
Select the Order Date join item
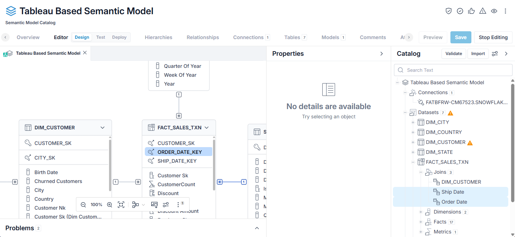[450, 202]
